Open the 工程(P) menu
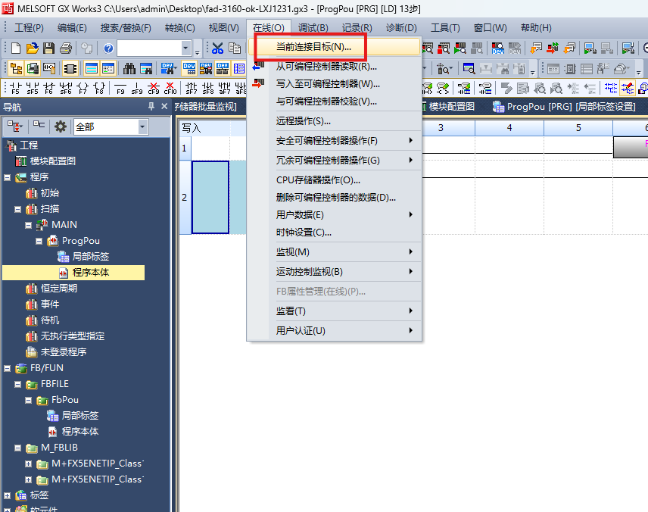 pyautogui.click(x=29, y=28)
